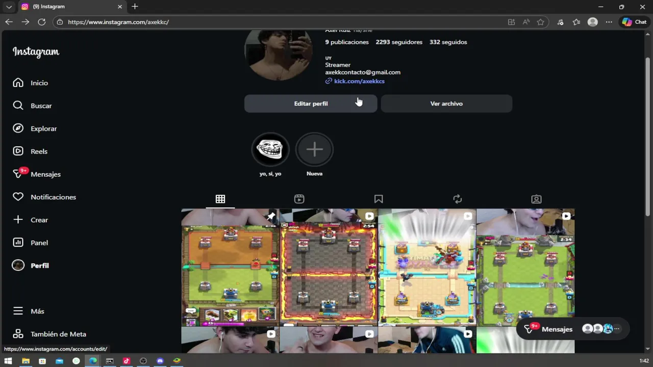This screenshot has width=653, height=367.
Task: Open Perfil in the sidebar
Action: pos(31,266)
